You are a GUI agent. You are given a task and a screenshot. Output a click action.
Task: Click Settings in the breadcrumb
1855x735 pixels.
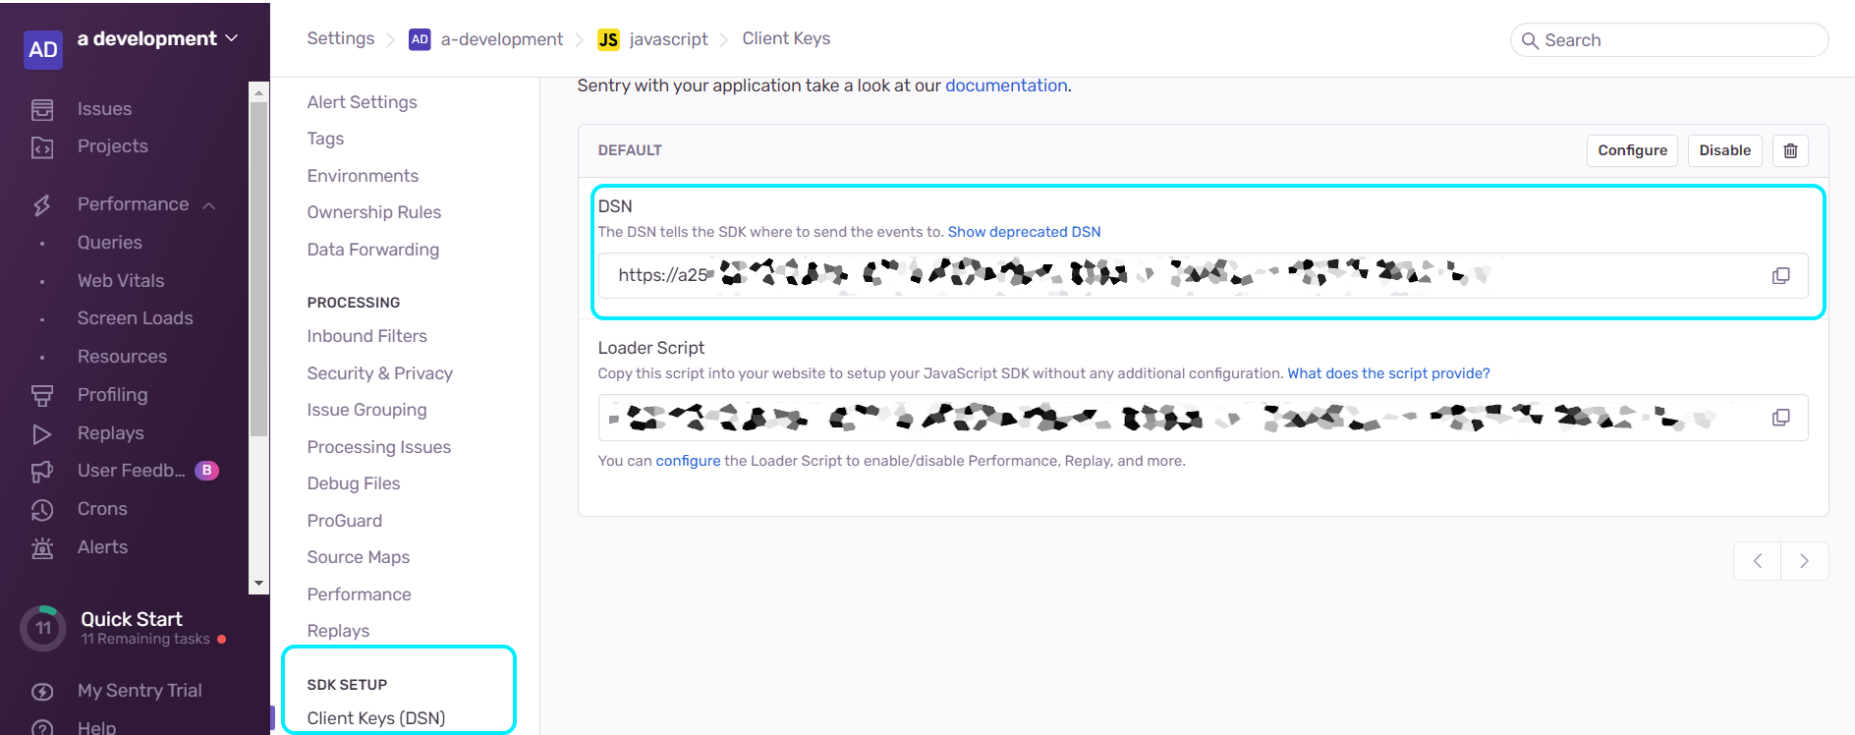pos(340,38)
